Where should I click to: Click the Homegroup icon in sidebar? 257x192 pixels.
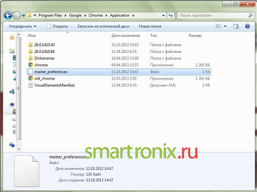pyautogui.click(x=12, y=92)
